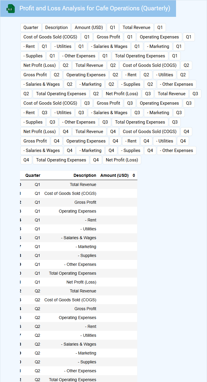Select the "Quarter" tag chip above the table
The width and height of the screenshot is (207, 382).
click(x=31, y=27)
